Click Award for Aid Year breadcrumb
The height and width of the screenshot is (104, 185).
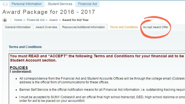tap(75, 20)
